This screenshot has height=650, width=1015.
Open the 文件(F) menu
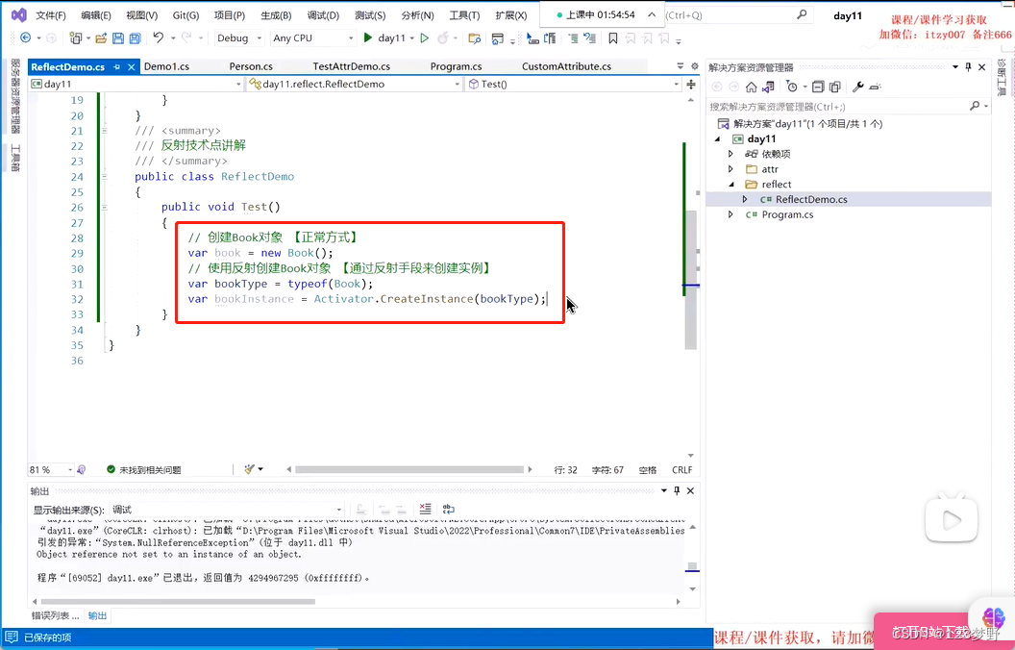(x=51, y=14)
